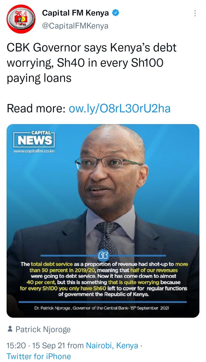Image resolution: width=206 pixels, height=362 pixels.
Task: Open the Twitter for iPhone source link
Action: point(39,356)
